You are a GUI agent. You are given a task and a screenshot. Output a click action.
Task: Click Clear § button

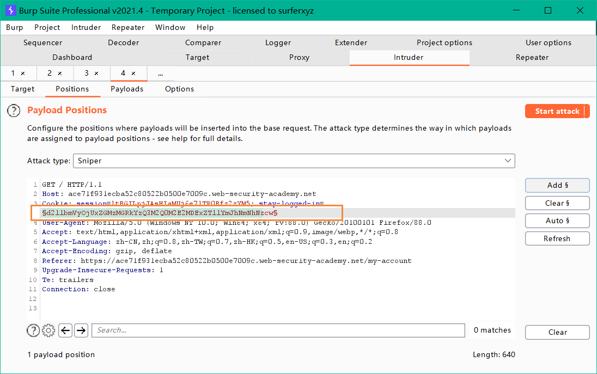point(557,203)
